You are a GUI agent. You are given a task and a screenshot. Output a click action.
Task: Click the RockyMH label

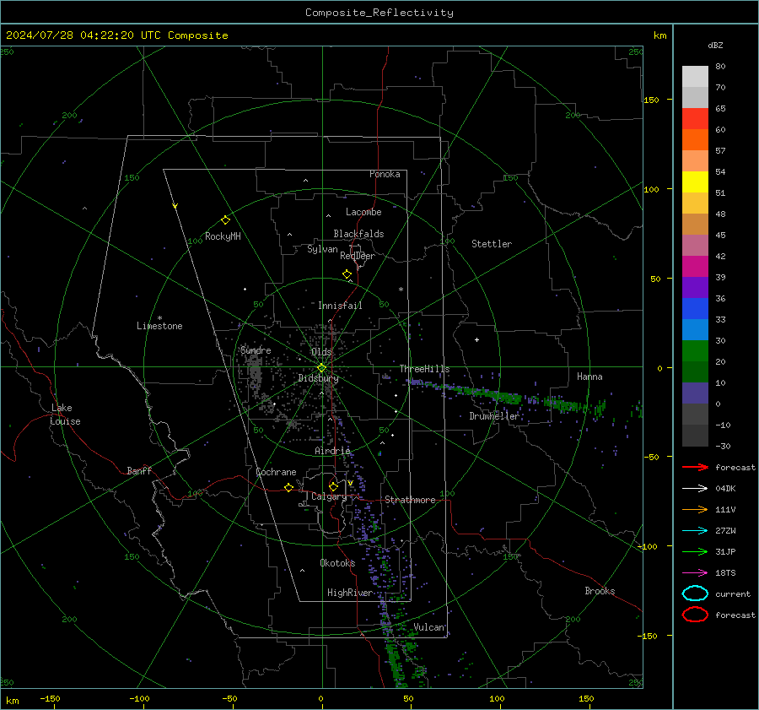(223, 236)
